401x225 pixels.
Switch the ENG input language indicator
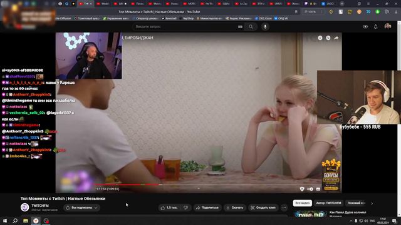point(372,221)
